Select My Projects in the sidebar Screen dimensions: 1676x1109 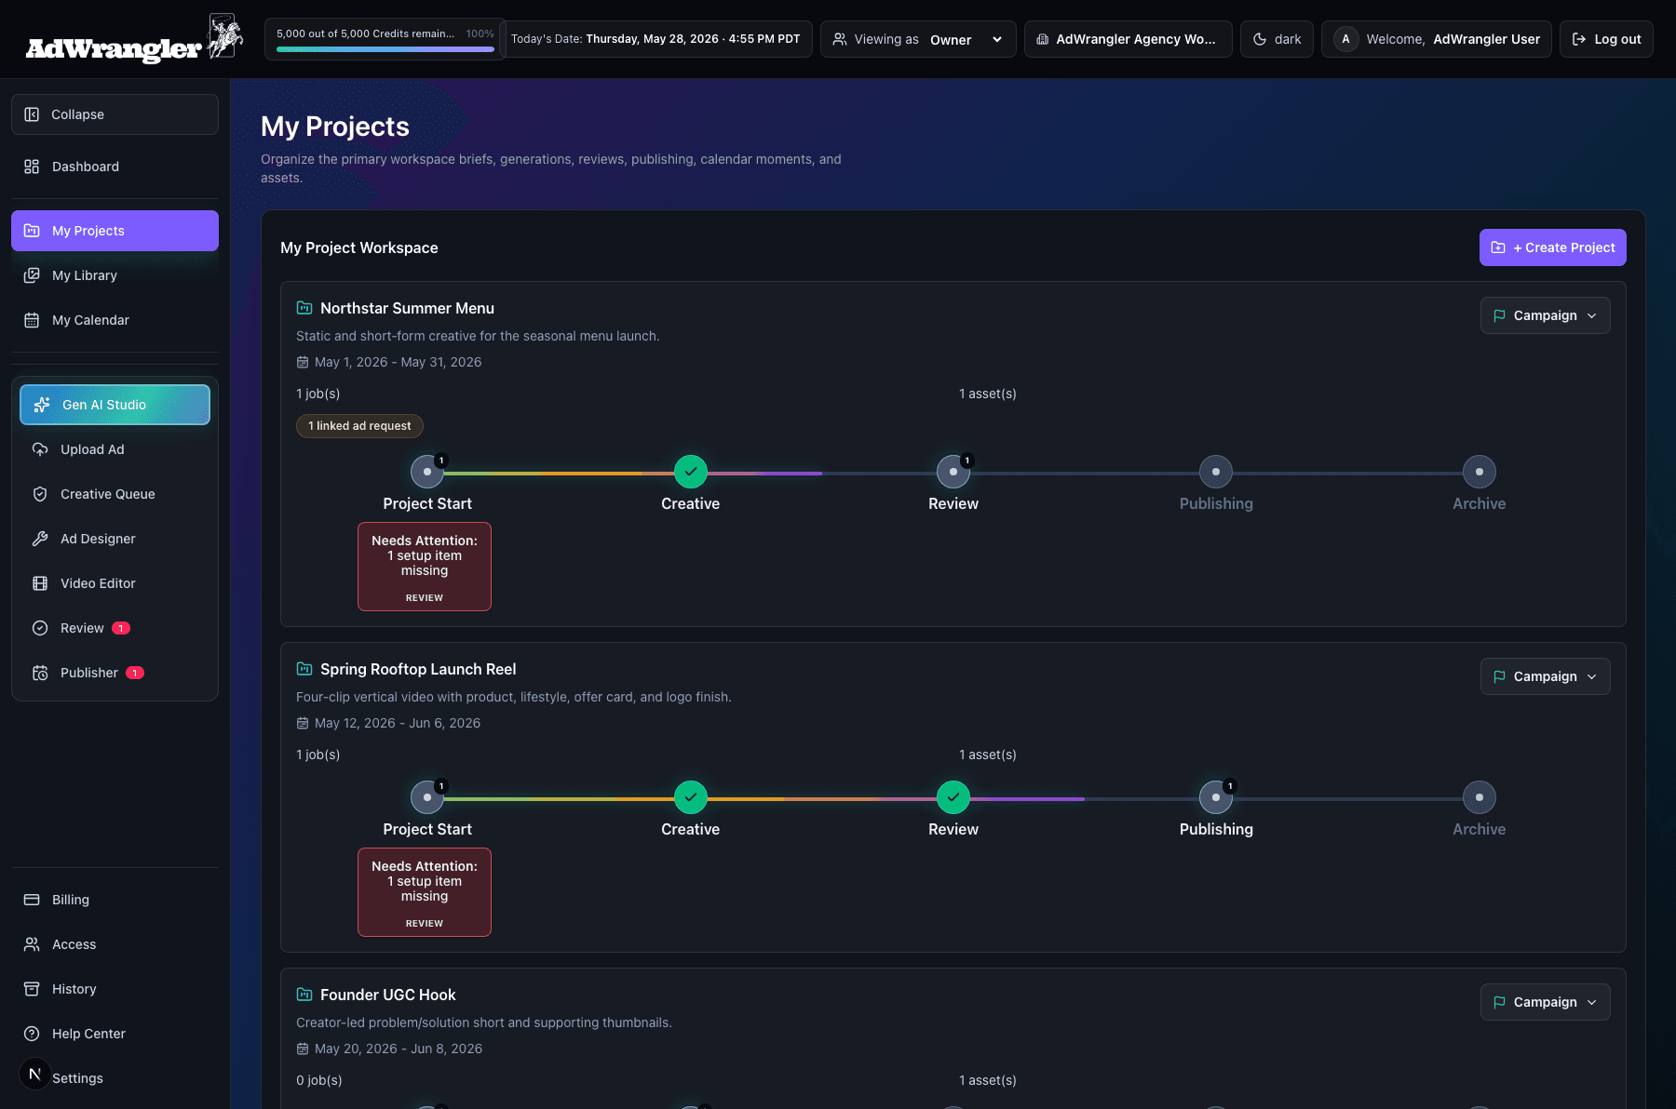point(115,231)
